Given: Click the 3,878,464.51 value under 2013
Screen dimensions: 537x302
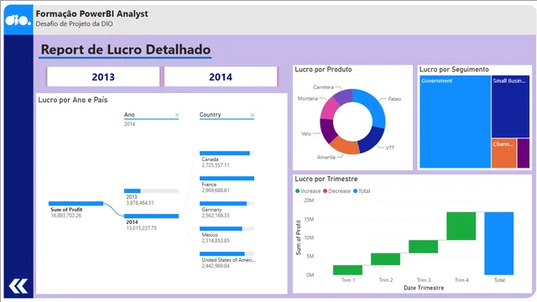Looking at the screenshot, I should tap(140, 203).
